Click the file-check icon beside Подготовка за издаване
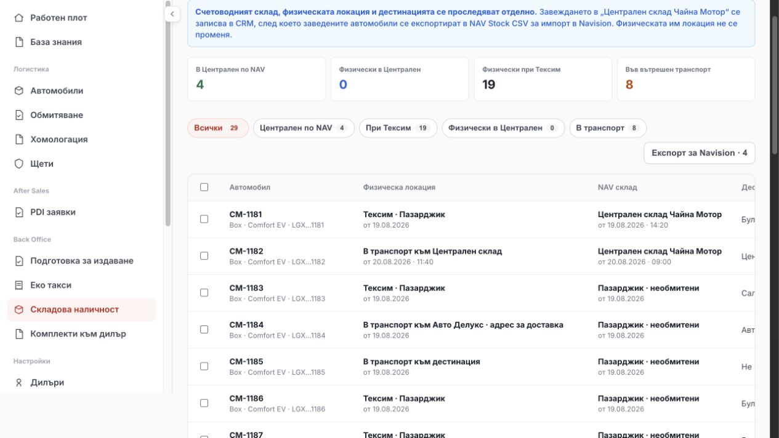Image resolution: width=779 pixels, height=438 pixels. click(19, 261)
